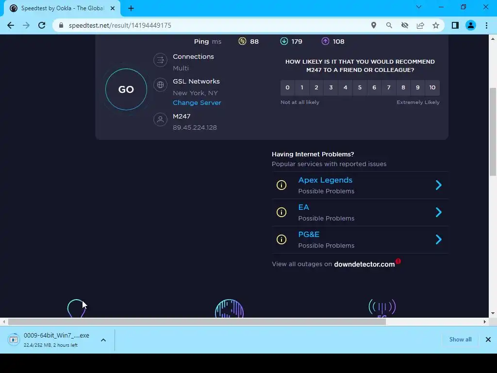Screen dimensions: 497x373
Task: Reload the Speedtest page
Action: (x=42, y=25)
